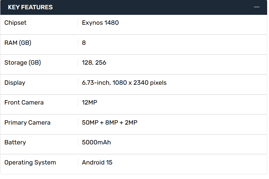Click the Exynos 1480 chipset value
Image resolution: width=269 pixels, height=179 pixels.
pyautogui.click(x=100, y=23)
